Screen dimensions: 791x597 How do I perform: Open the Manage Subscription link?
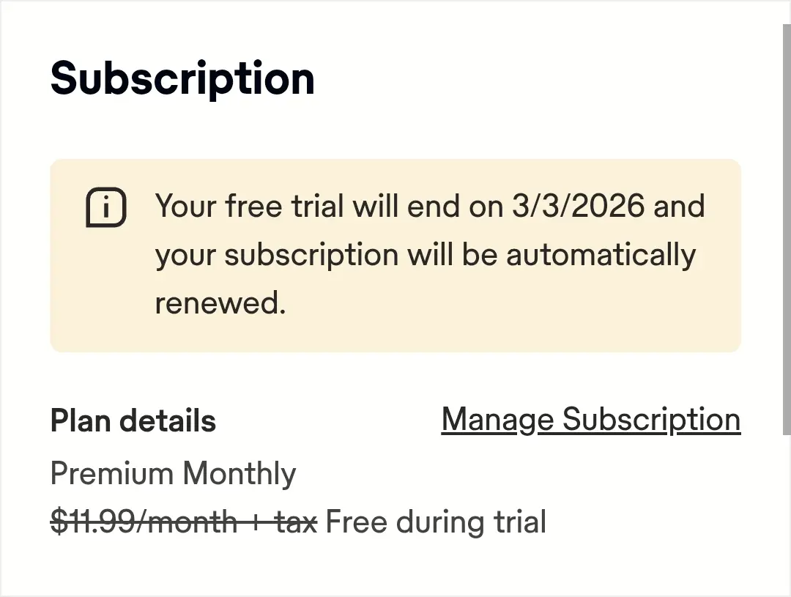(x=591, y=420)
